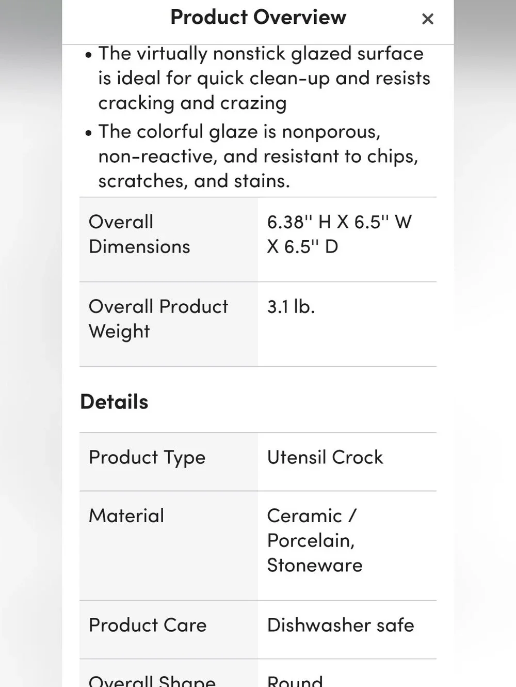Select the Product Care row label
This screenshot has height=687, width=516.
pyautogui.click(x=148, y=625)
